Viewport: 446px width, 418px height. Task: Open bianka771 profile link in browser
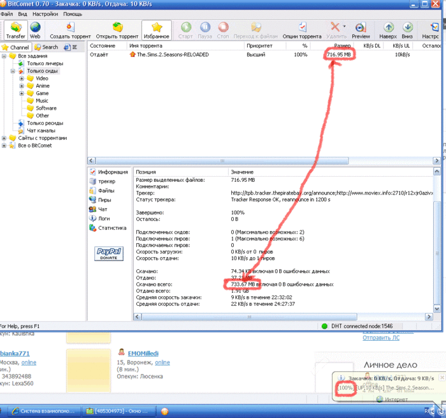point(15,354)
